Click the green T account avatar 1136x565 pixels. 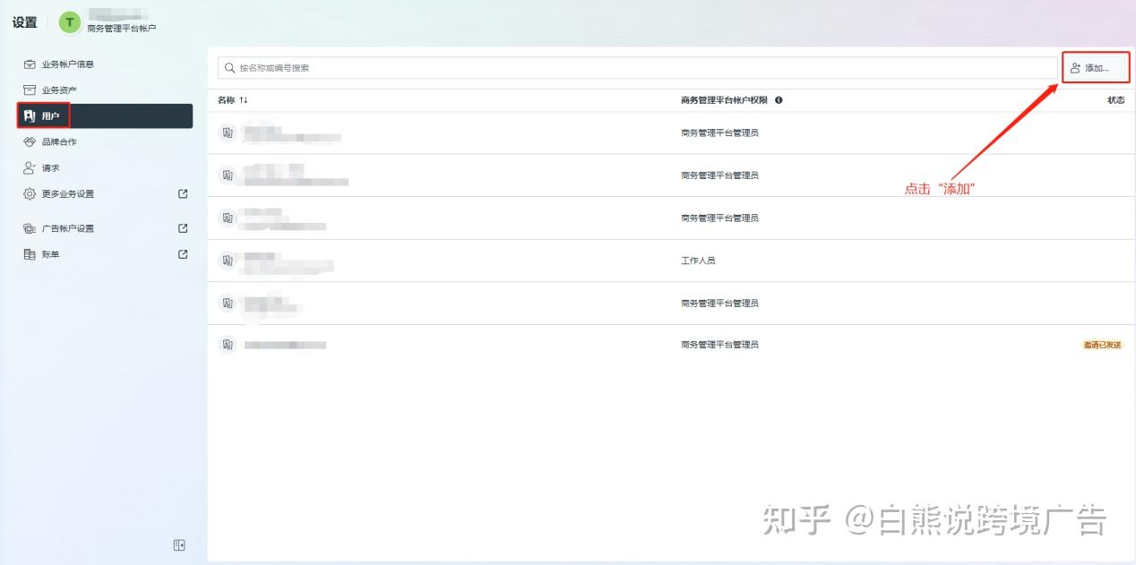(69, 21)
